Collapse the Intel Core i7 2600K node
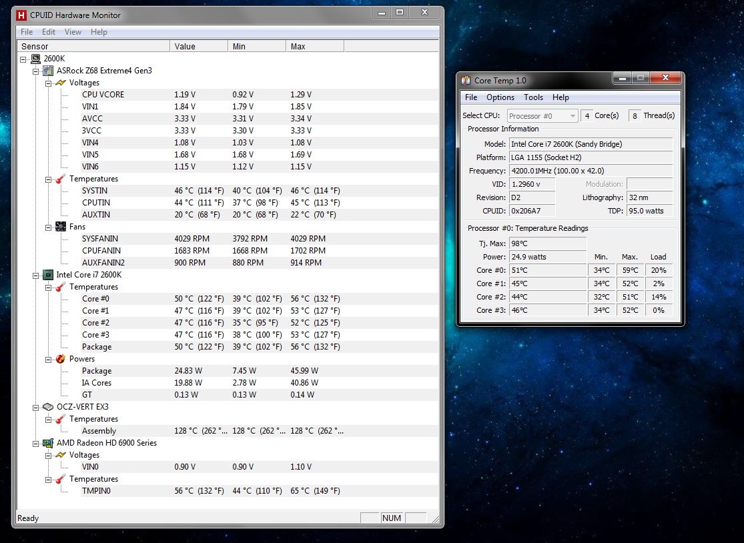Image resolution: width=744 pixels, height=543 pixels. pyautogui.click(x=36, y=275)
